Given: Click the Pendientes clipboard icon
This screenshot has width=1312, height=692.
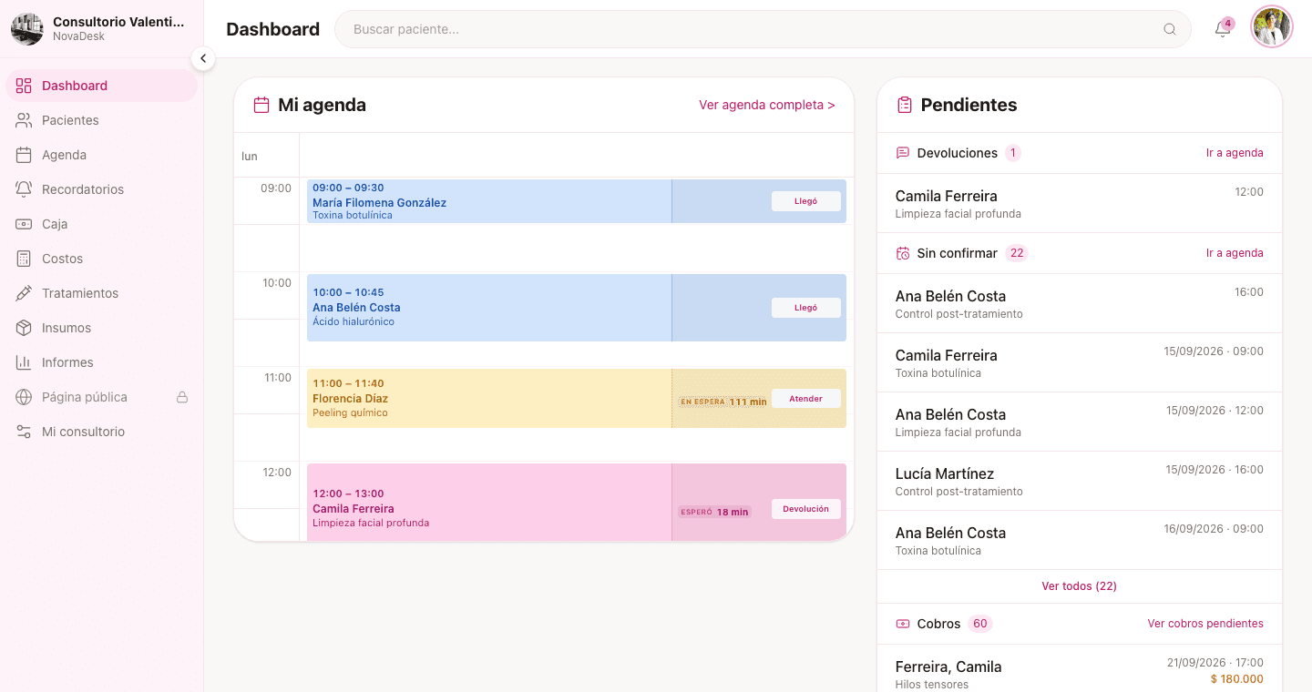Looking at the screenshot, I should [905, 105].
